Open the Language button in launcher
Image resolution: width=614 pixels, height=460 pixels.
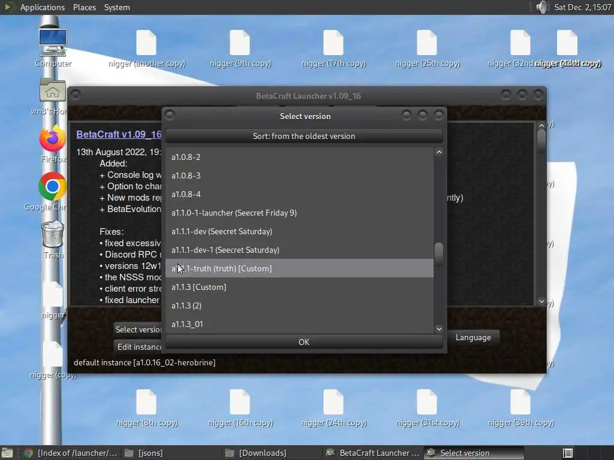click(473, 338)
